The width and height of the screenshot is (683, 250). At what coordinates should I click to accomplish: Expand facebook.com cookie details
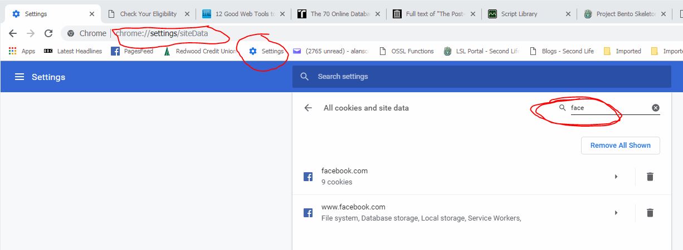coord(616,177)
